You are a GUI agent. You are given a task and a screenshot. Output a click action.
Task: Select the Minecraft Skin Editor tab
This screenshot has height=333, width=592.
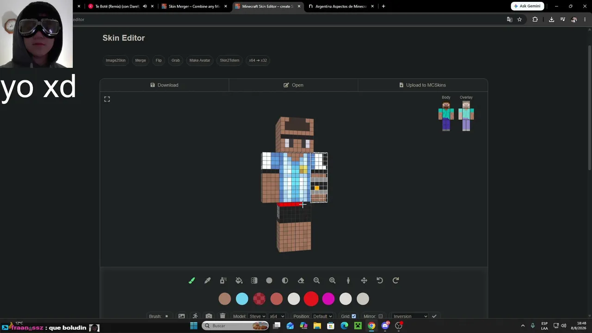pyautogui.click(x=267, y=6)
